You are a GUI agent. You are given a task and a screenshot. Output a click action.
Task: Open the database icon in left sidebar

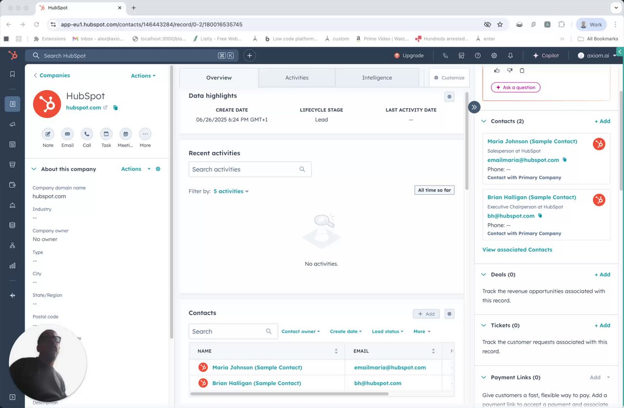point(13,225)
